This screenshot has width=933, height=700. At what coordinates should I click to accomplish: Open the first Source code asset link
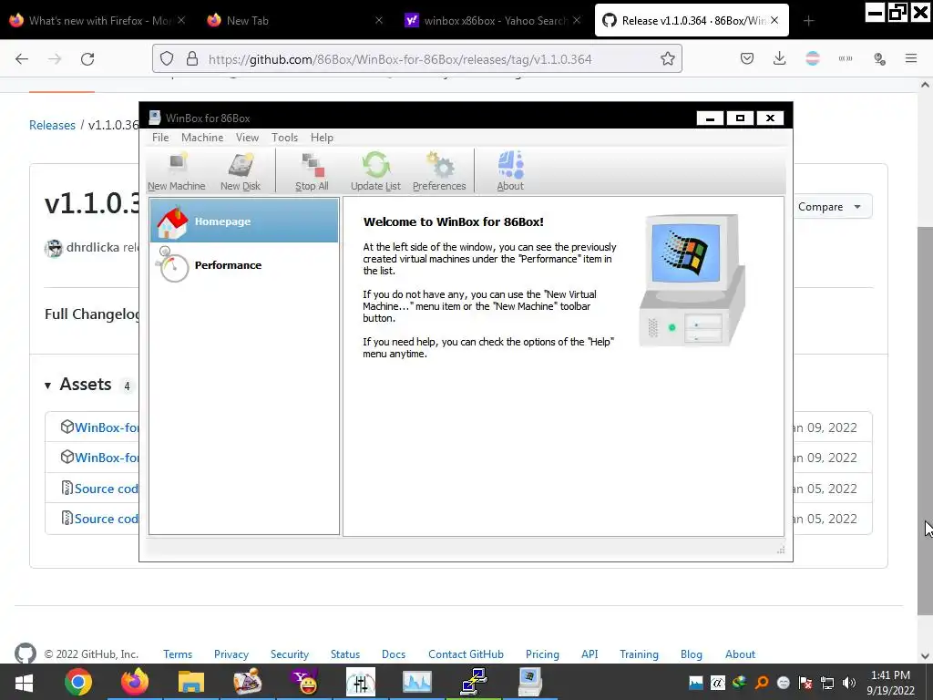click(x=106, y=489)
